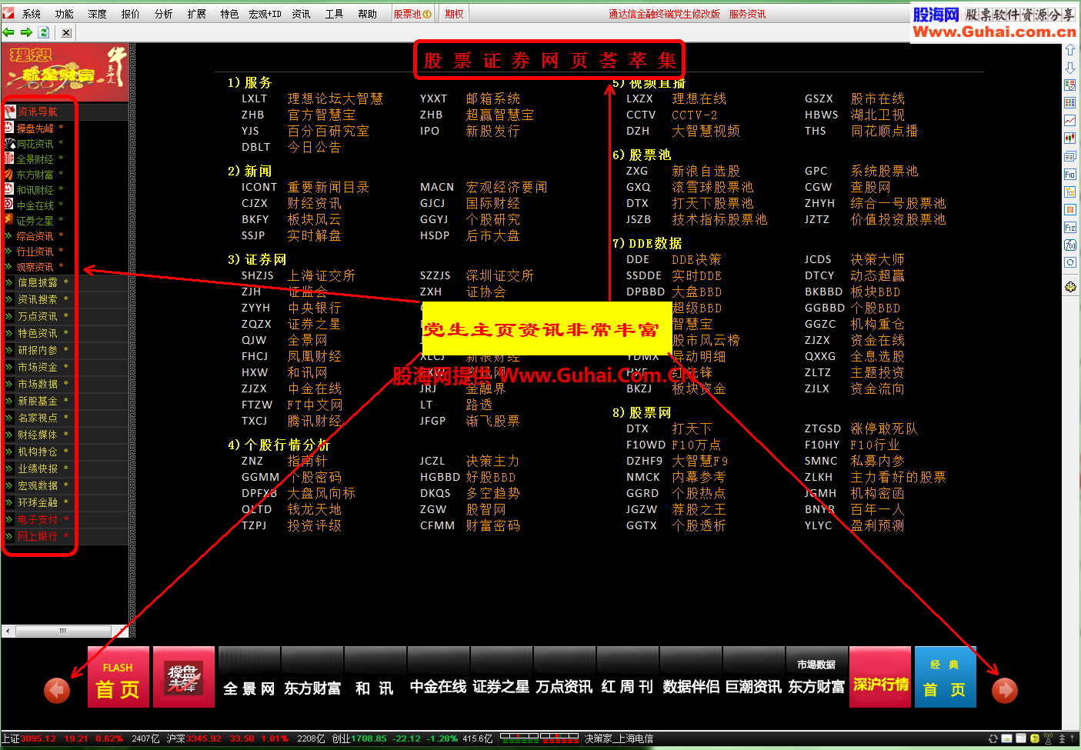Viewport: 1081px width, 750px height.
Task: Expand 网上银行 in the sidebar
Action: 38,536
